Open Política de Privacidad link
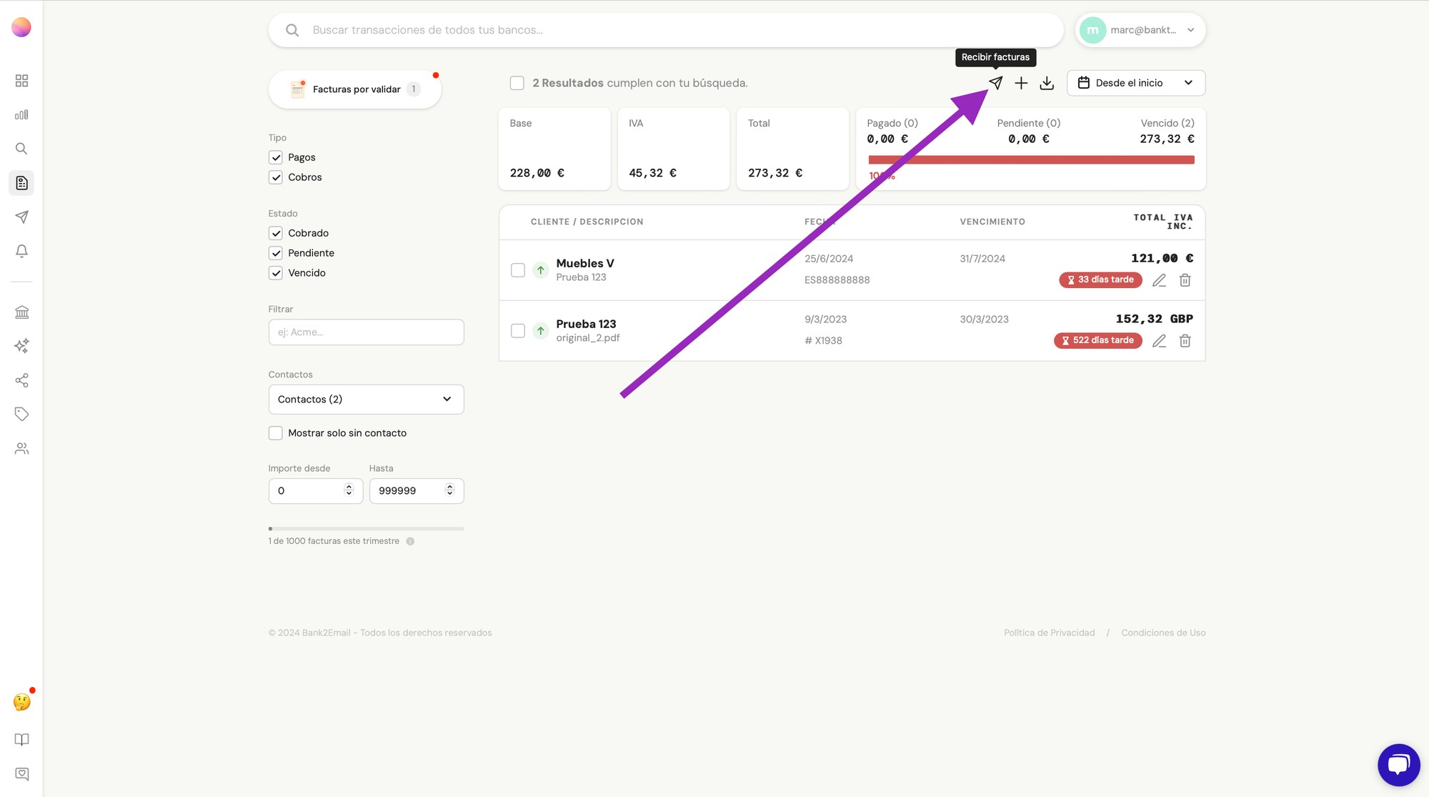Image resolution: width=1429 pixels, height=797 pixels. click(x=1049, y=633)
